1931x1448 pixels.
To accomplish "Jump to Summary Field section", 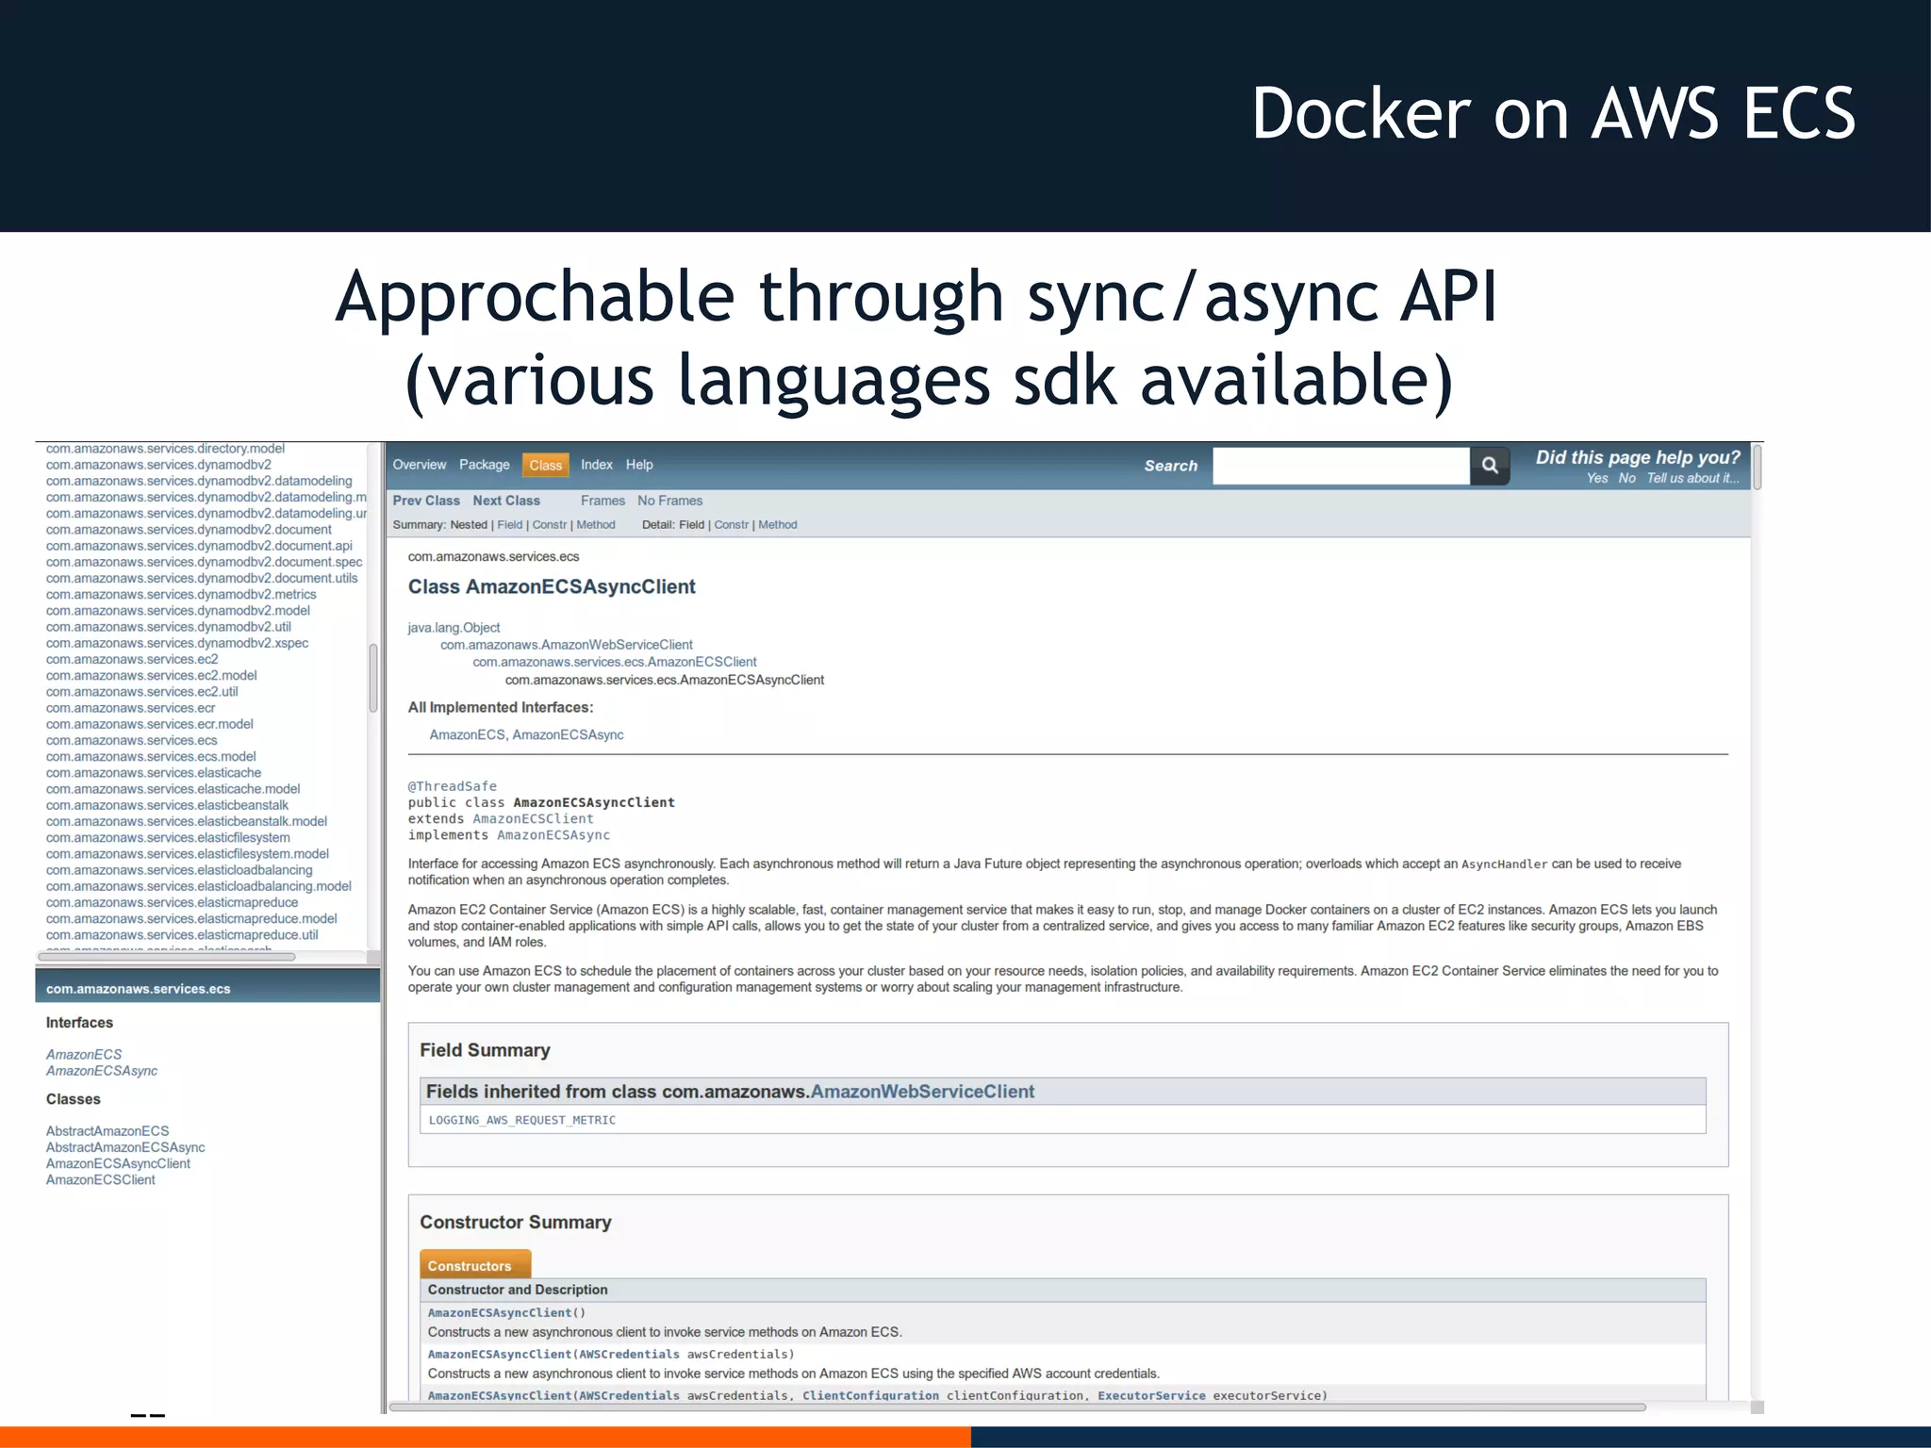I will (509, 525).
